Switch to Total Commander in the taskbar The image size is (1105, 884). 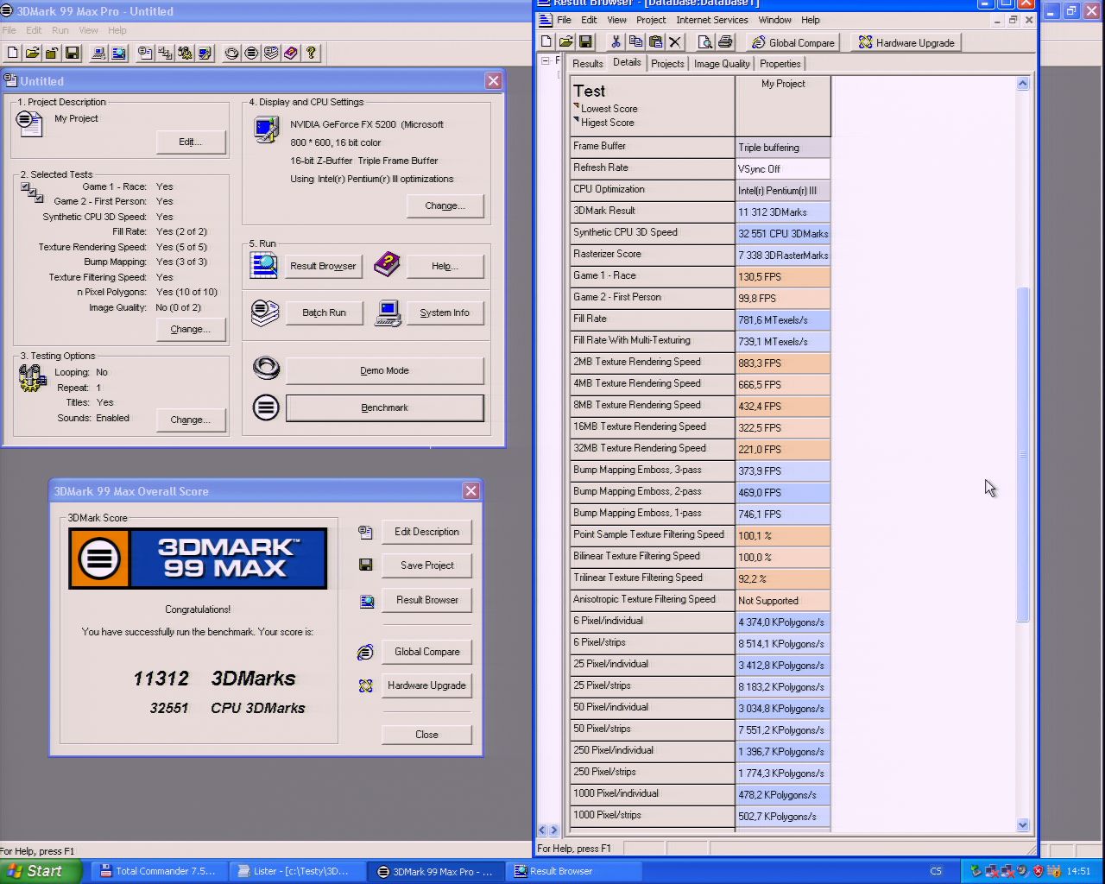(158, 871)
